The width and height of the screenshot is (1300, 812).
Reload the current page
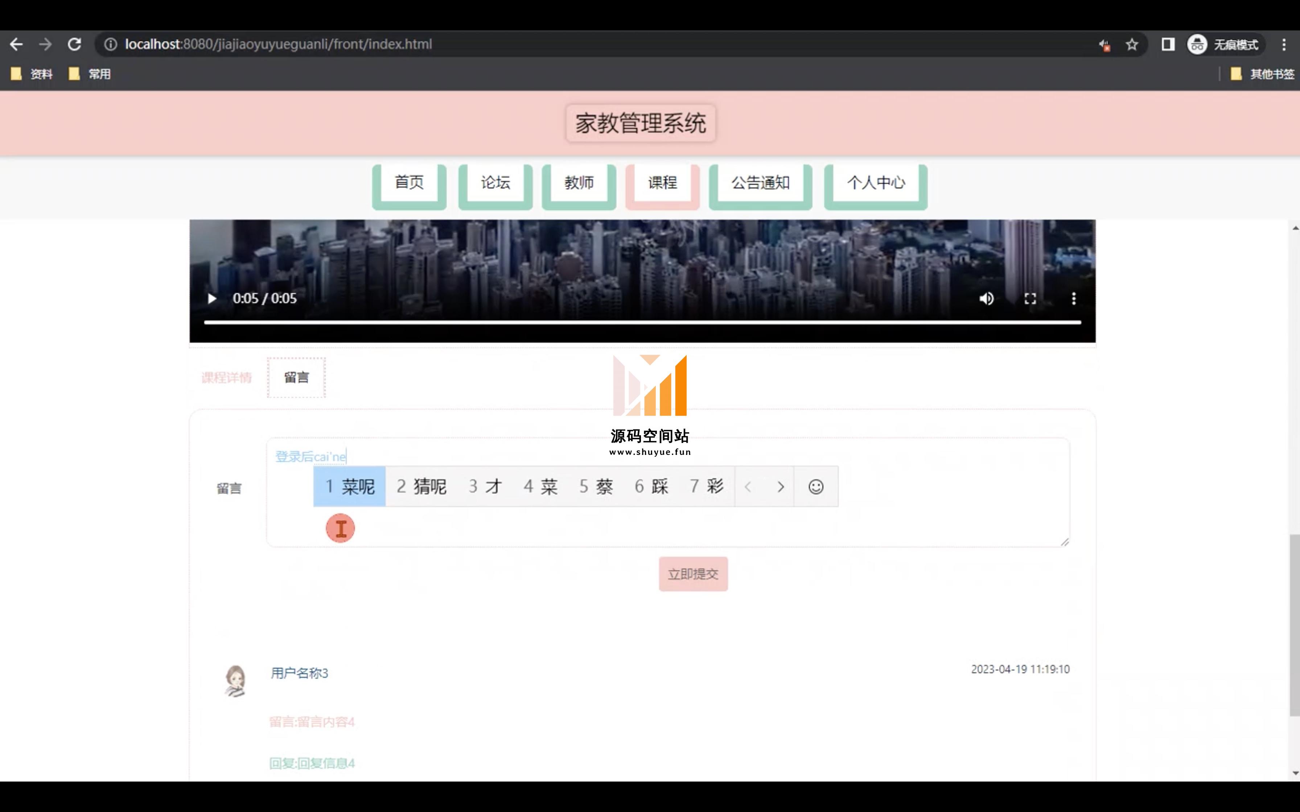75,44
